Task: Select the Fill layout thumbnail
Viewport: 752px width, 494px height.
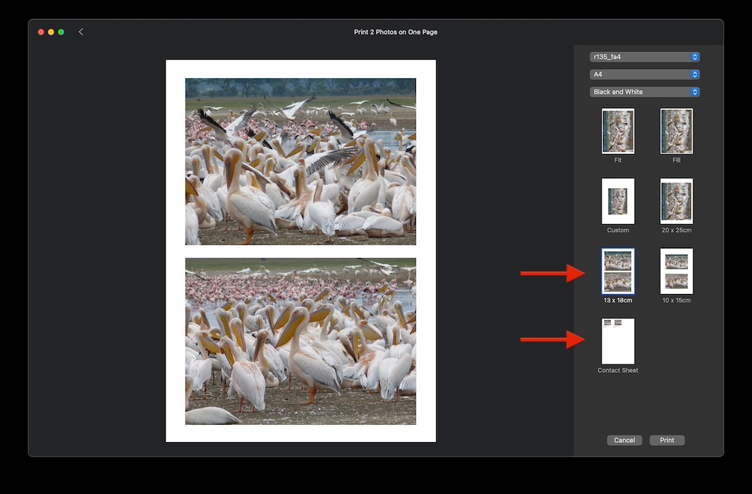Action: pyautogui.click(x=676, y=131)
